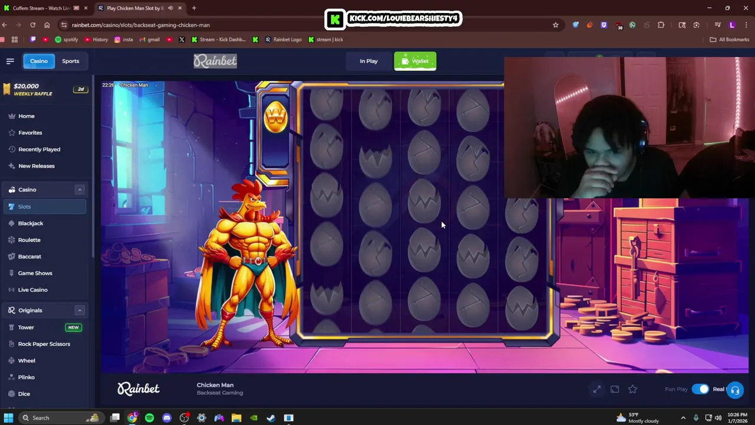Close the Cuffem Stream tab
Screen dimensions: 755x425
86,8
